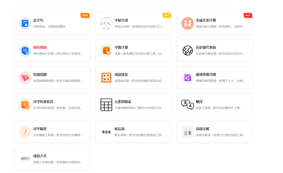Click the 歇后语 tool icon
Screen dimensions: 283x173
(106, 132)
